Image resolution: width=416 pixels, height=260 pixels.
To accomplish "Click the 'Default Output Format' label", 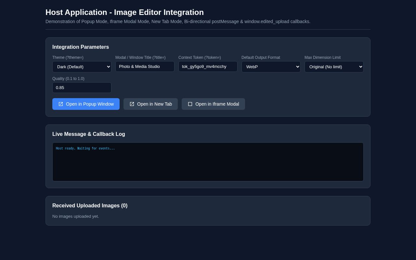I will coord(261,58).
